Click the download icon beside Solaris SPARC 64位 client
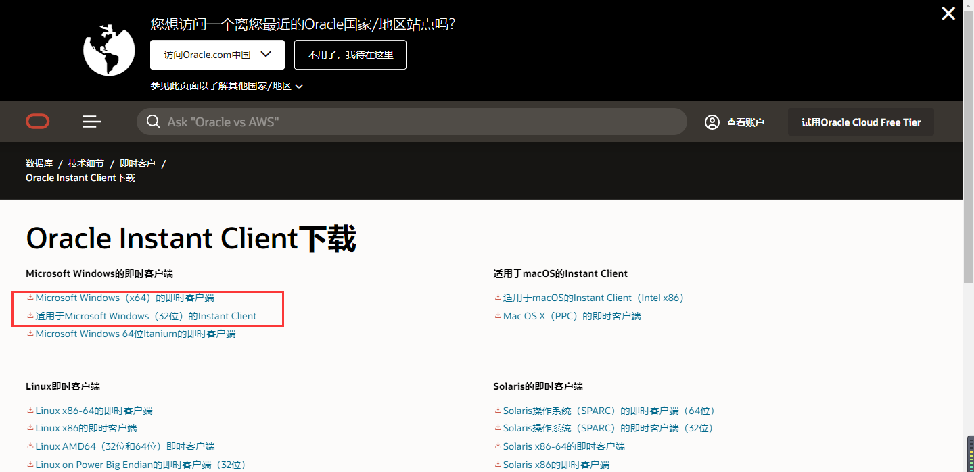This screenshot has width=974, height=472. tap(497, 410)
